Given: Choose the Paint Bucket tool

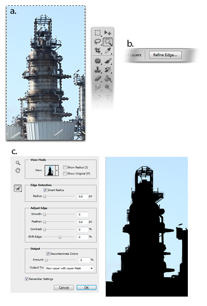Looking at the screenshot, I should tap(108, 78).
